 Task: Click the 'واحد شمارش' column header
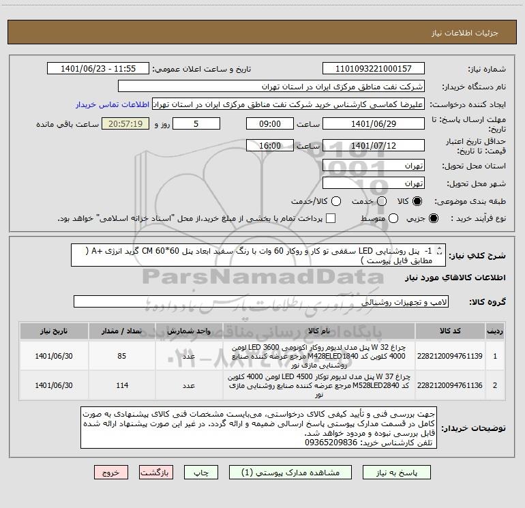click(x=189, y=331)
